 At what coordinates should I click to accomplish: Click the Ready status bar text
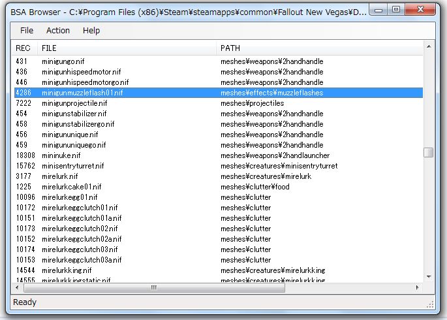[25, 302]
